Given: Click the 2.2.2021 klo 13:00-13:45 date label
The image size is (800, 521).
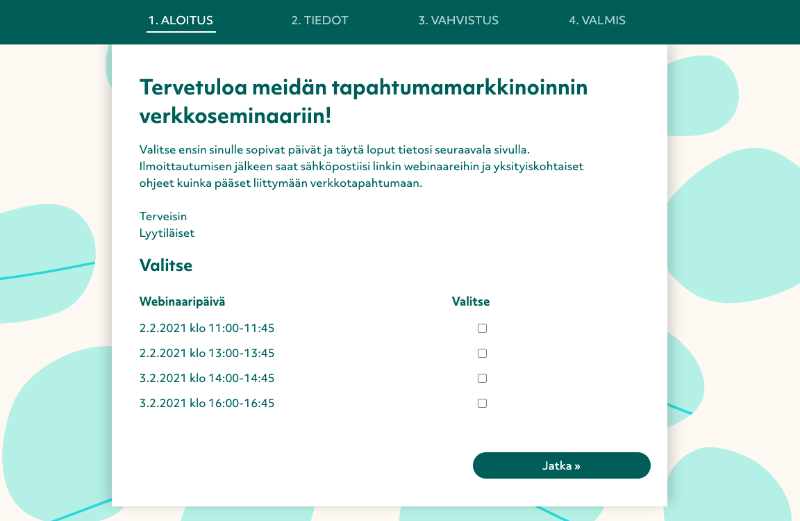Looking at the screenshot, I should click(207, 354).
